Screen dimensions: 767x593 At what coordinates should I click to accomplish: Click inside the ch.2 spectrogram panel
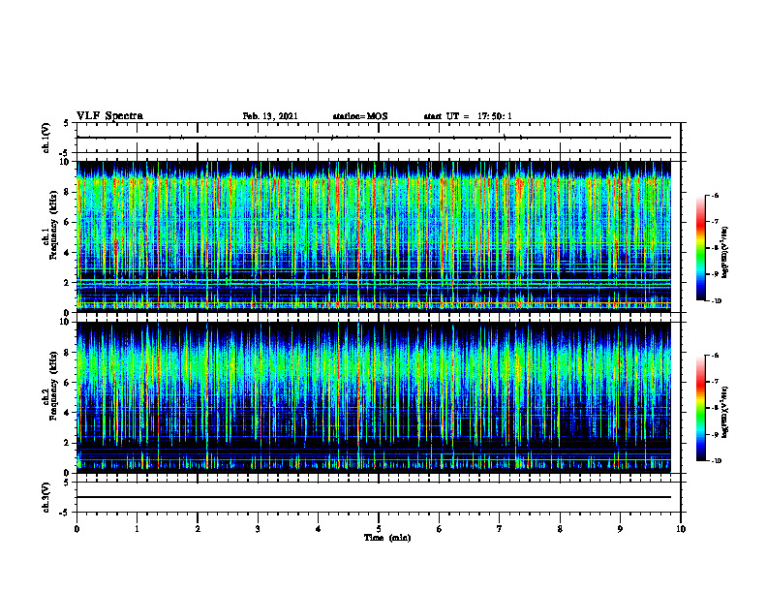[x=374, y=397]
